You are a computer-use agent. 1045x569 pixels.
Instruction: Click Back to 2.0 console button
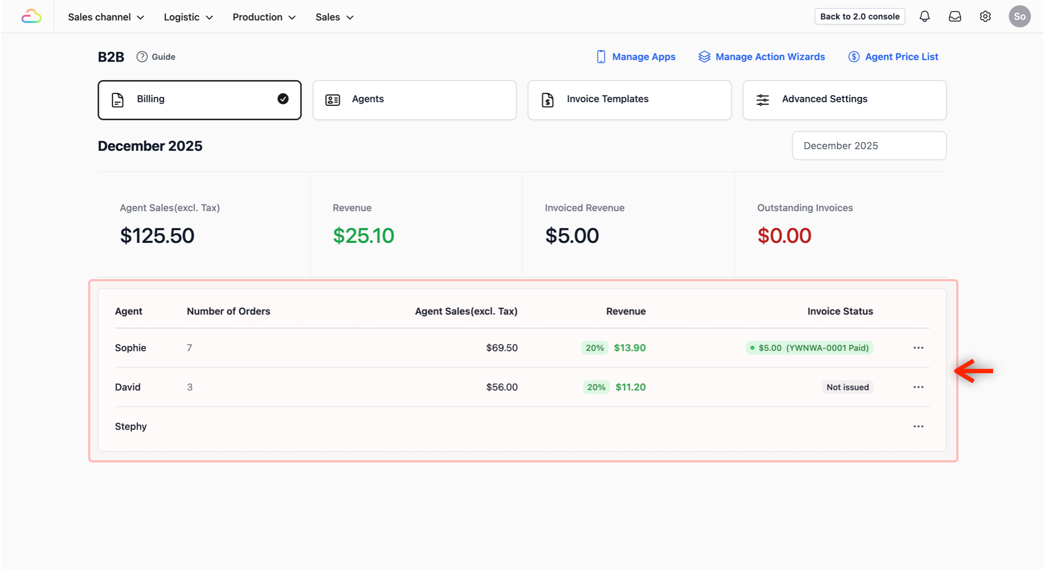point(859,17)
